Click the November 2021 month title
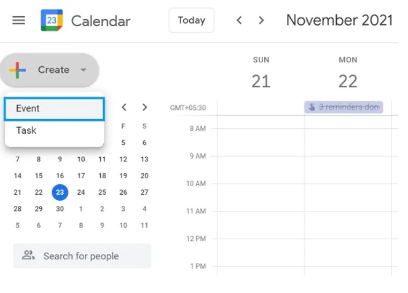The width and height of the screenshot is (408, 293). click(x=339, y=20)
